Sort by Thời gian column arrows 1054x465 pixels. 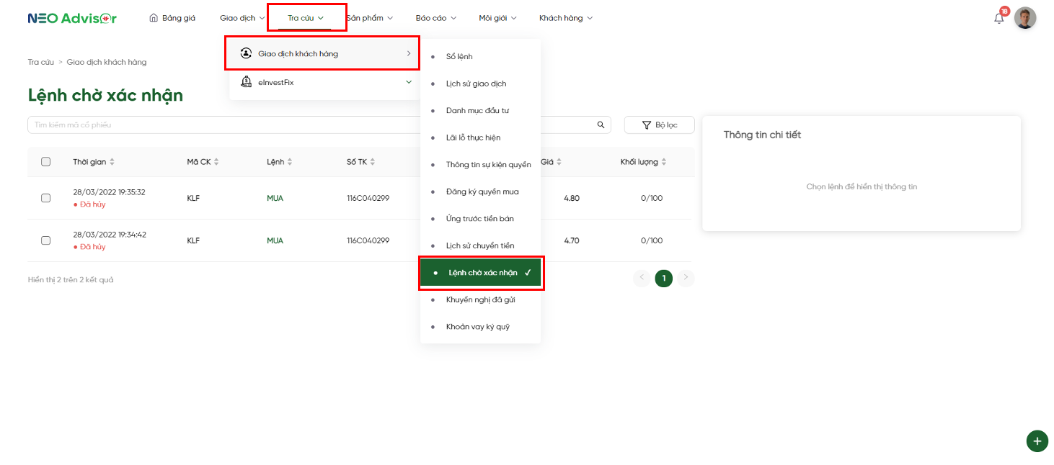pyautogui.click(x=112, y=162)
